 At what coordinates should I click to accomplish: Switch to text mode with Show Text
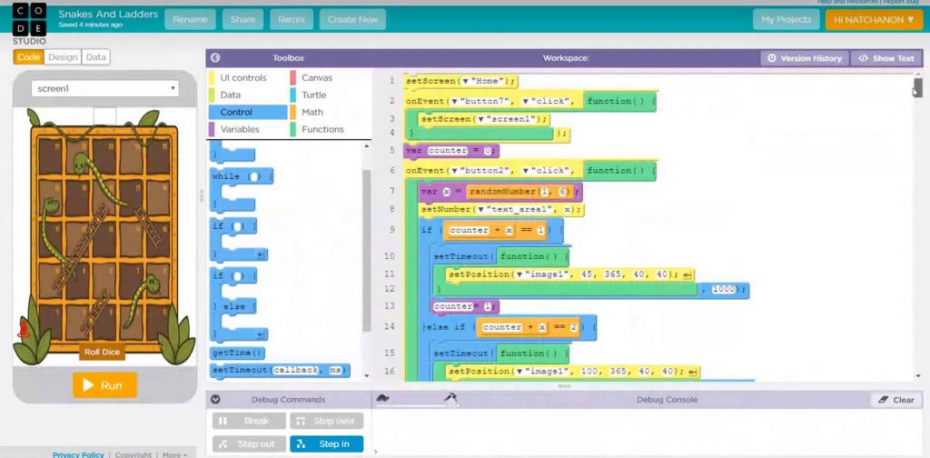(x=886, y=58)
